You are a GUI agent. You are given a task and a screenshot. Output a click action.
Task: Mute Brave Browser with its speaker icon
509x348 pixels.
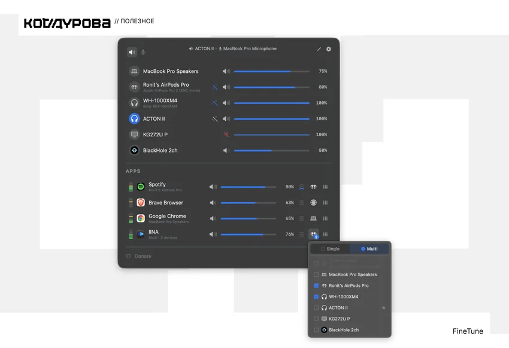tap(213, 203)
